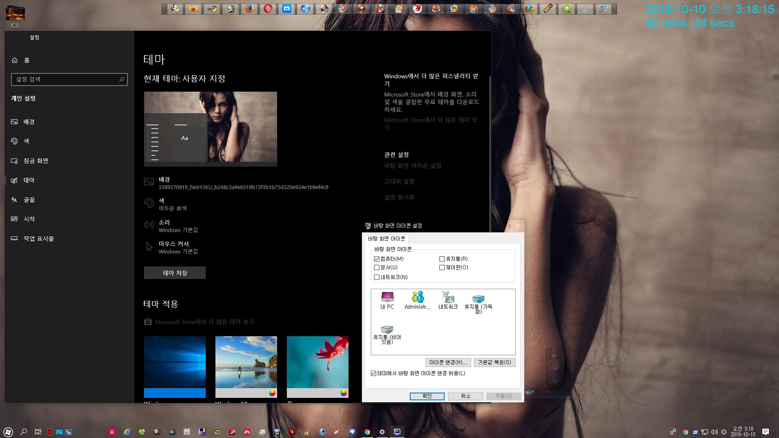Screen dimensions: 779x438
Task: Click the green magnifier icon in top launcher
Action: [567, 9]
